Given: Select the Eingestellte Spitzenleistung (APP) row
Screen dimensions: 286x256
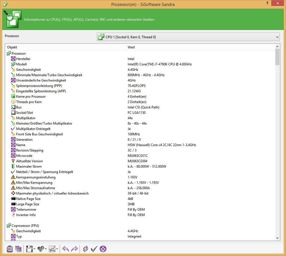Looking at the screenshot, I should (x=140, y=91).
